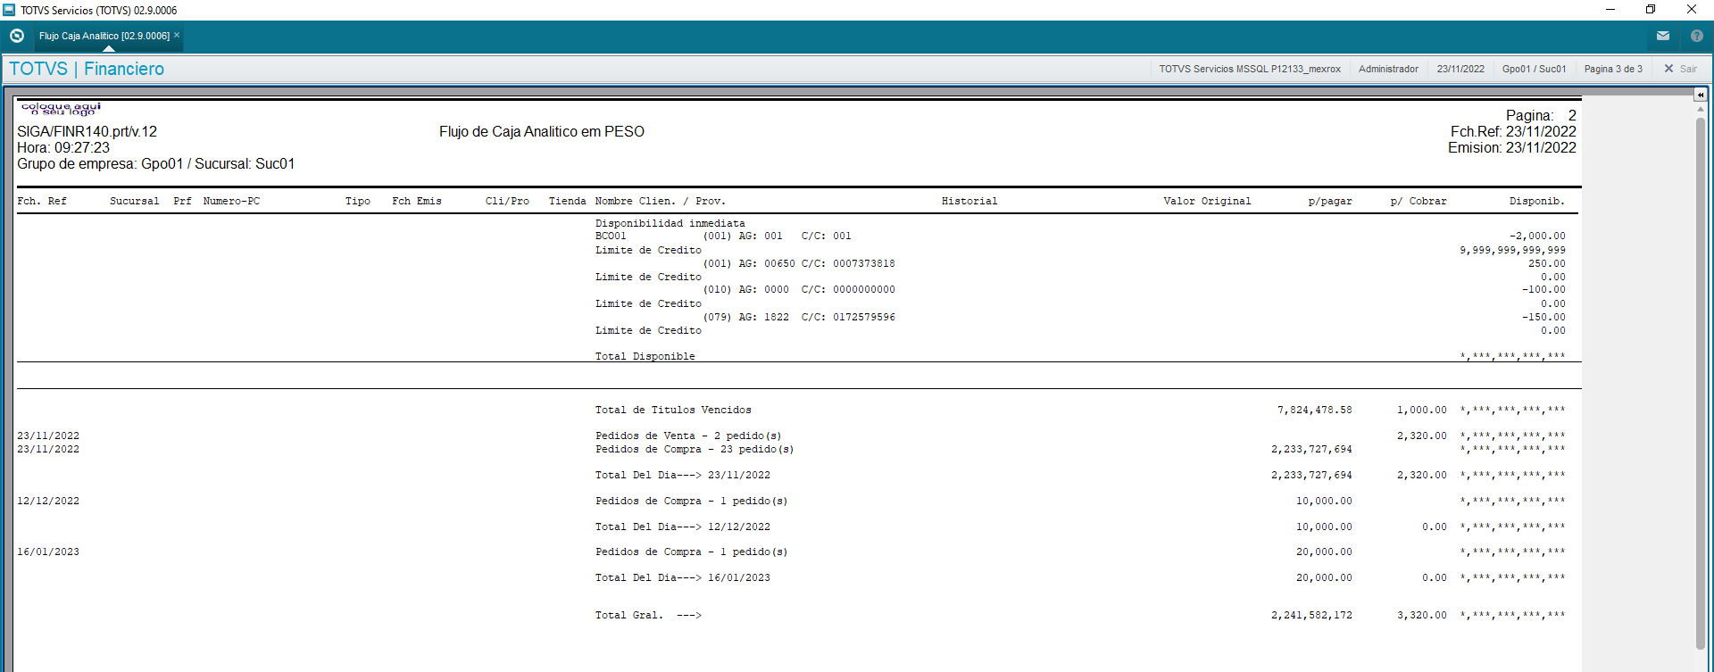Viewport: 1714px width, 672px height.
Task: Minimize the TOTVS Servicios window
Action: pos(1610,10)
